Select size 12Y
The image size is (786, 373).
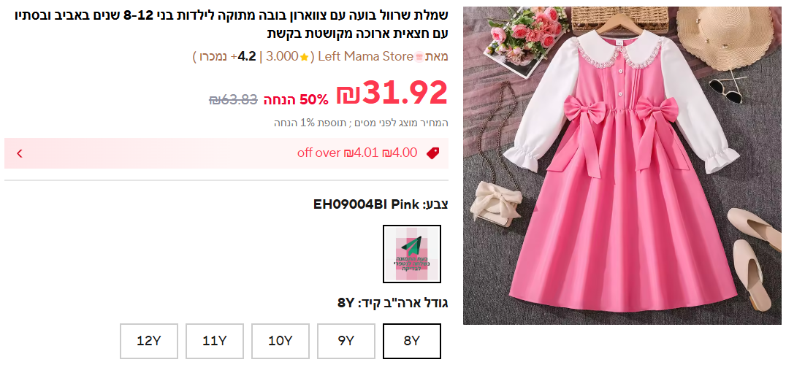(149, 341)
